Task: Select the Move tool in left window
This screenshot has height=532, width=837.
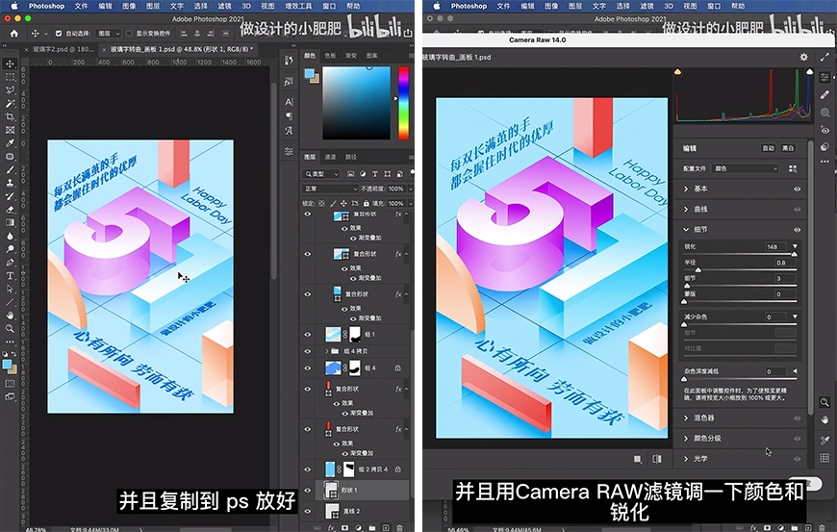Action: (10, 63)
